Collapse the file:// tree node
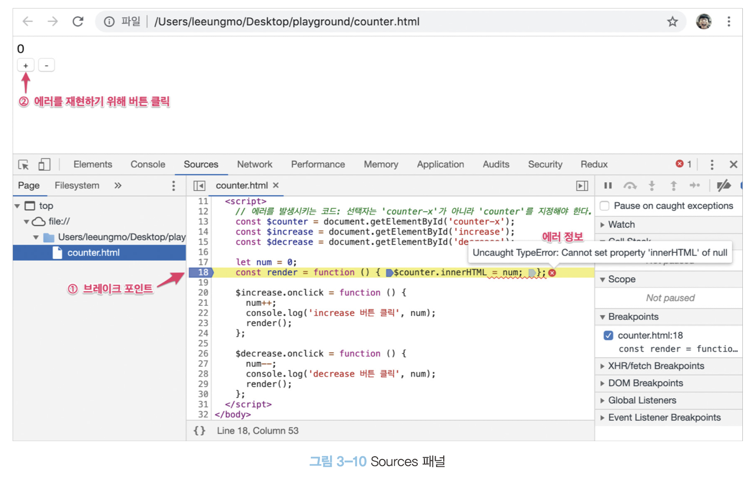 click(x=27, y=222)
